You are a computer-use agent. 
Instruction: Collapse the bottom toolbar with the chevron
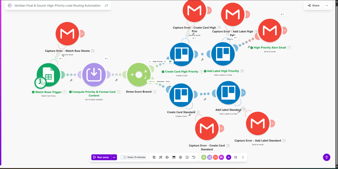(x=243, y=157)
